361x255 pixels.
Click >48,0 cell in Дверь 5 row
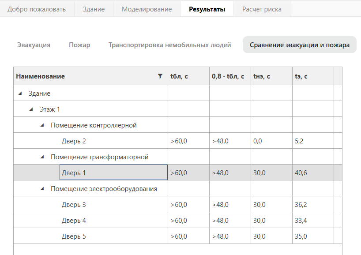(x=230, y=236)
